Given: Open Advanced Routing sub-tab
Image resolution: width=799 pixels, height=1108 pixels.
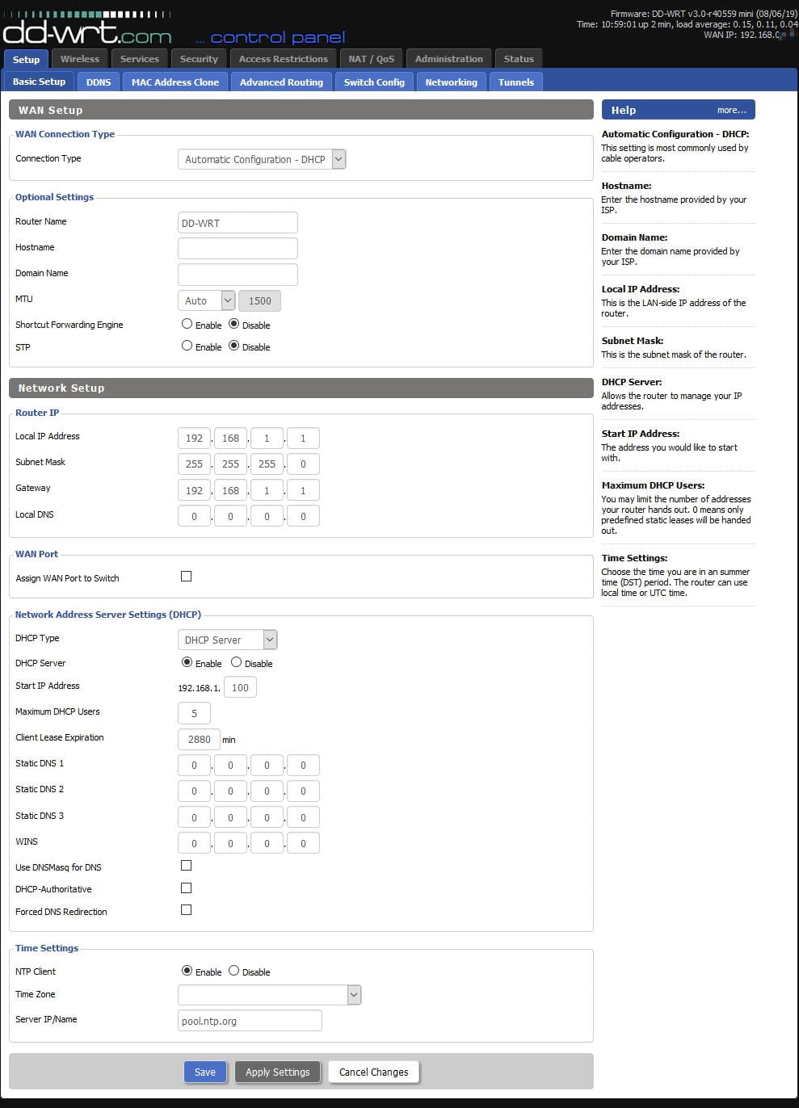Looking at the screenshot, I should [281, 82].
